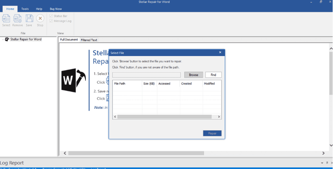This screenshot has height=169, width=333.
Task: Open the Buy Now ribbon tab
Action: (56, 9)
